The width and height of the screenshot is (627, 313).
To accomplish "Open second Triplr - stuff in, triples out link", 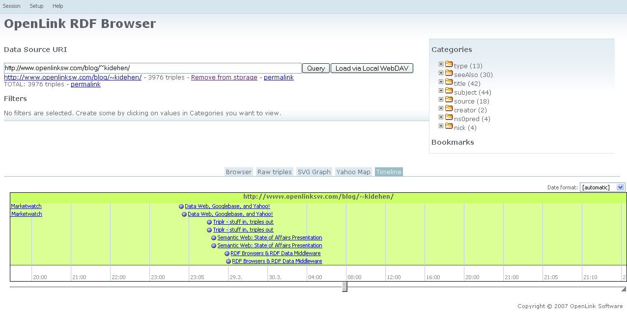I will 243,230.
